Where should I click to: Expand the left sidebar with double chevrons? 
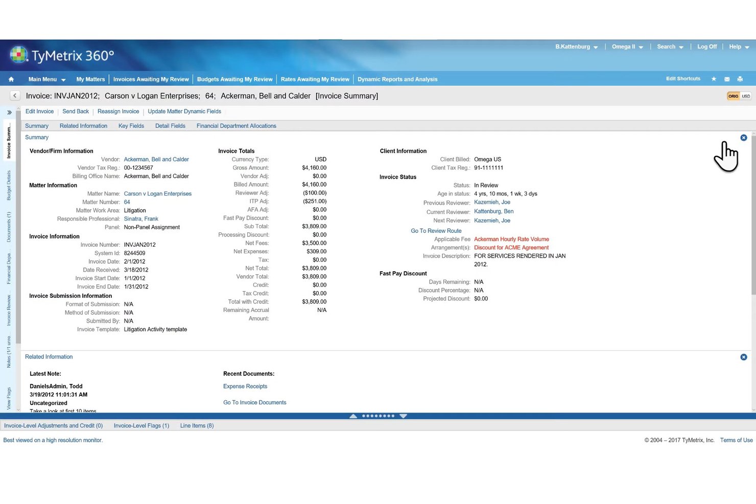[x=9, y=112]
